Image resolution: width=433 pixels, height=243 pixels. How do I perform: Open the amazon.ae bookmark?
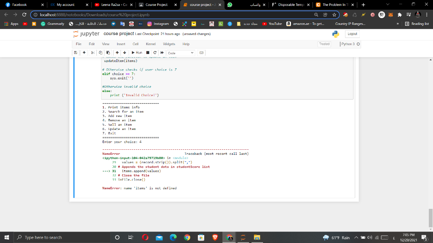[305, 24]
